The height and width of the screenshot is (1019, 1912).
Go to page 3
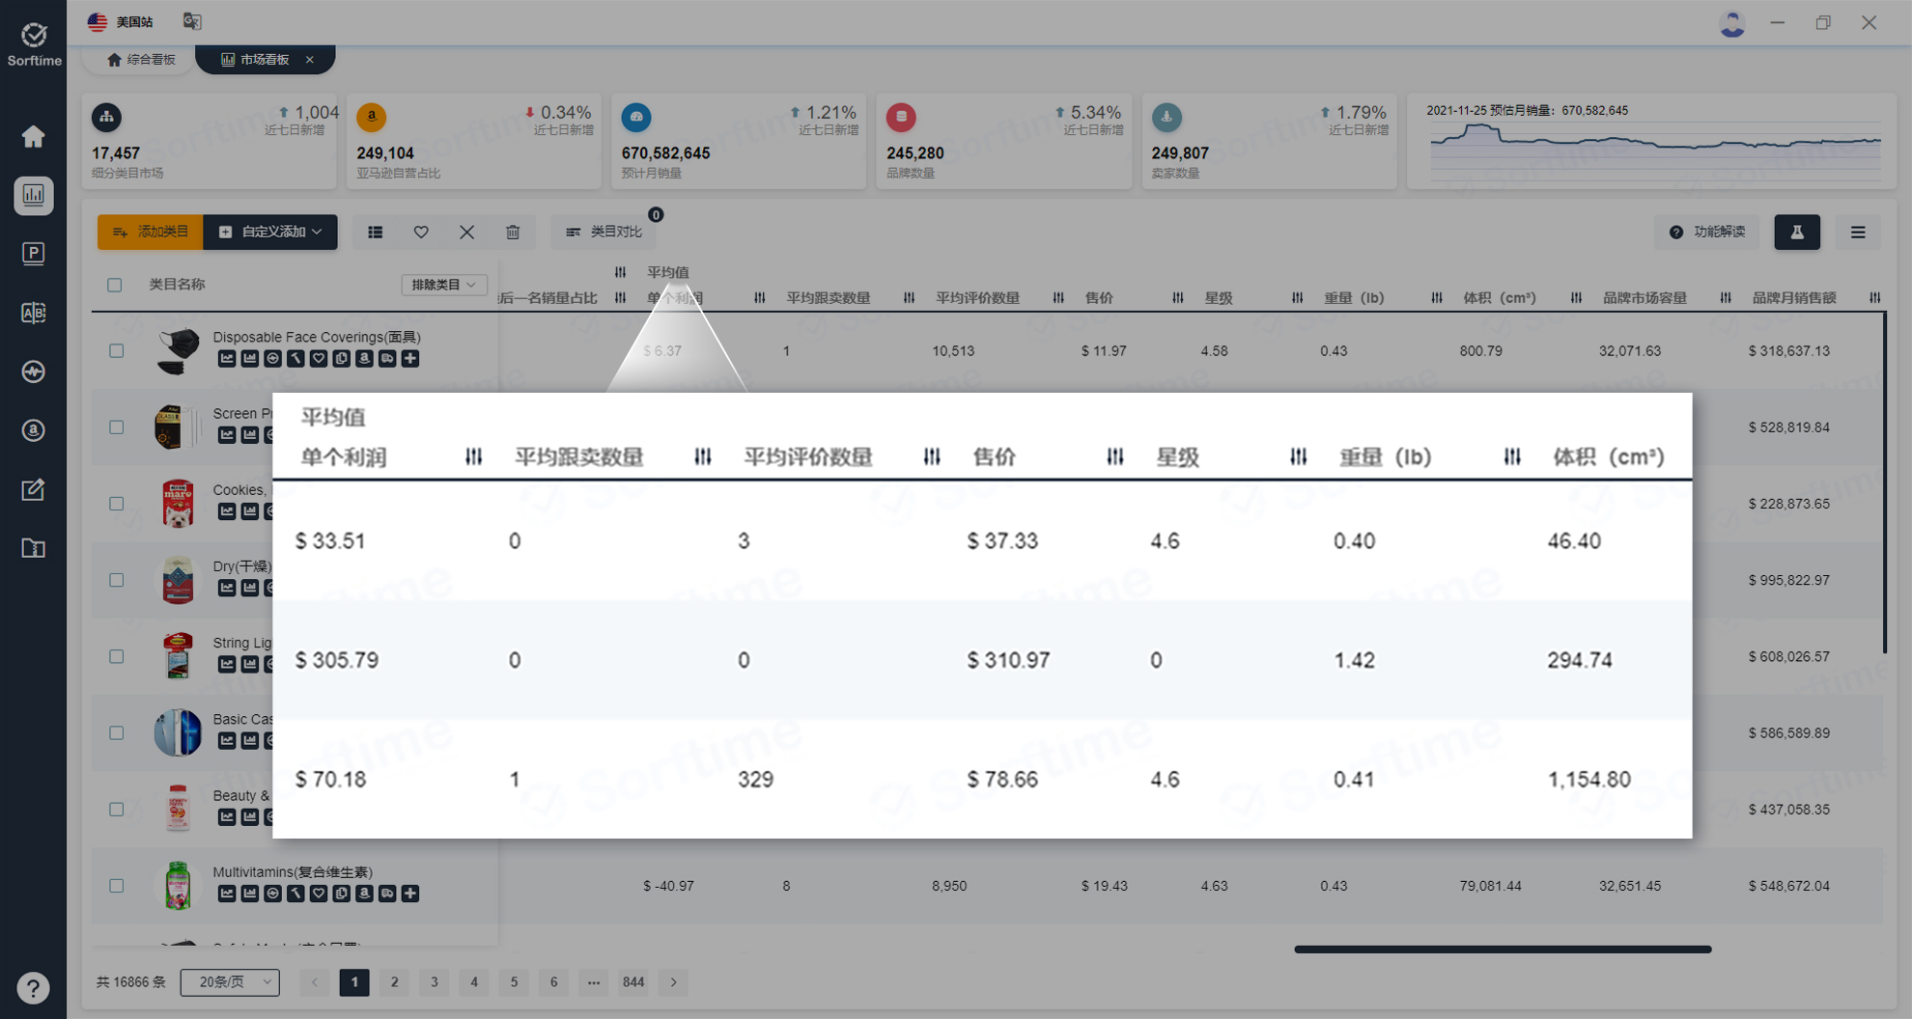(x=434, y=982)
